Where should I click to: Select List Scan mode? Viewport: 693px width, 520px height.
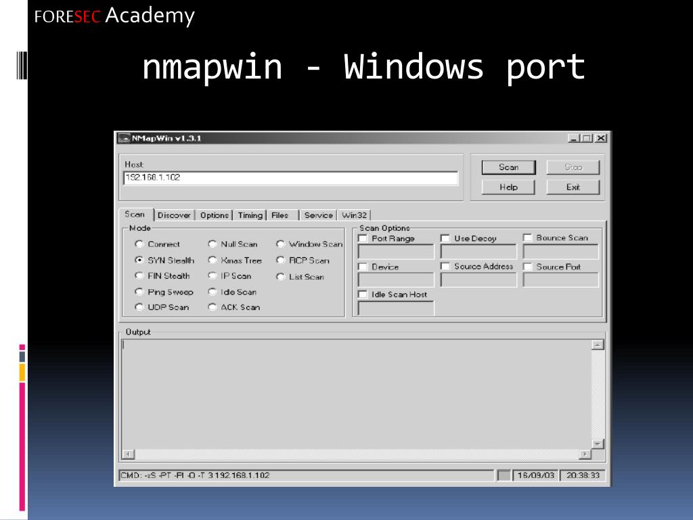[280, 277]
